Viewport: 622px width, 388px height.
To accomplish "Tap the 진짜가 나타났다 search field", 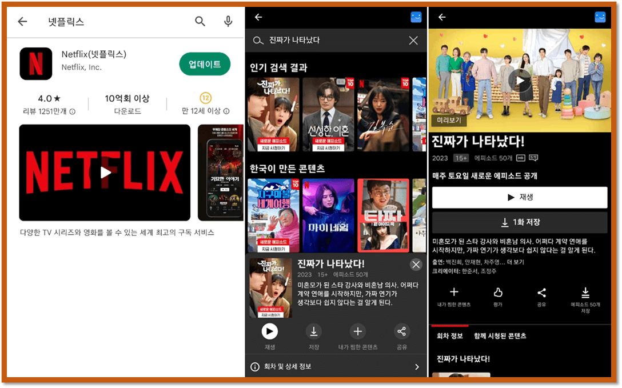I will [336, 41].
